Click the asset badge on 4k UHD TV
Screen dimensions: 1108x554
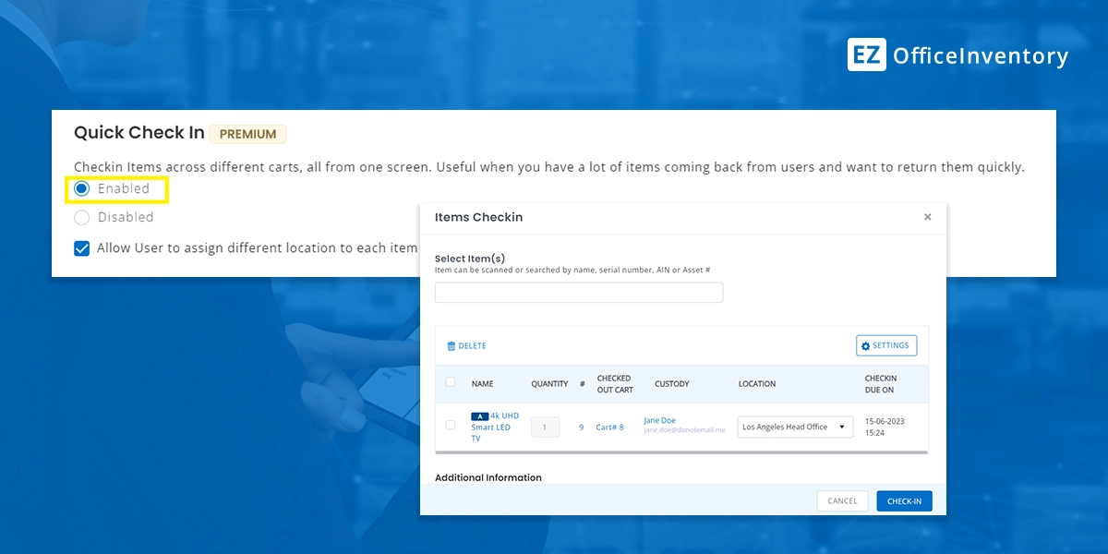(477, 415)
